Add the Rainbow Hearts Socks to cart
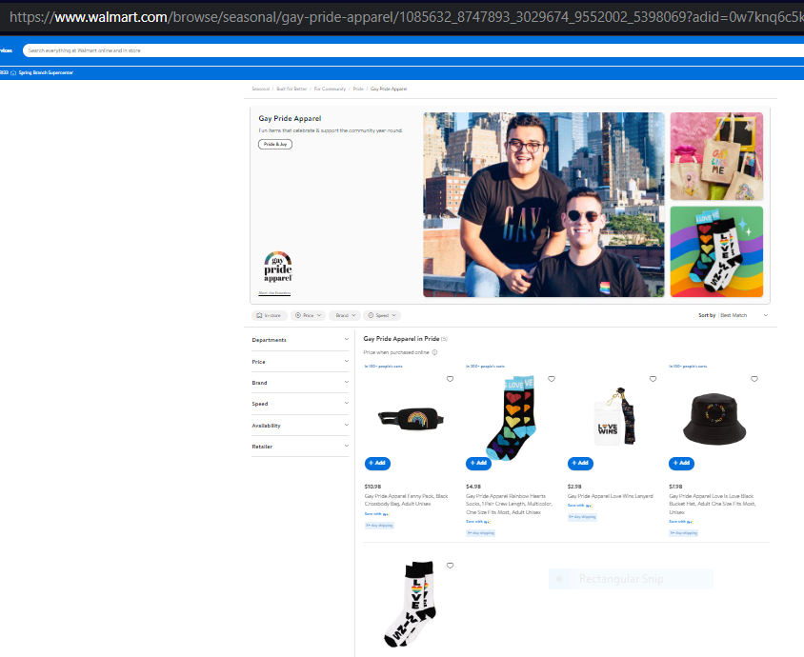 478,464
